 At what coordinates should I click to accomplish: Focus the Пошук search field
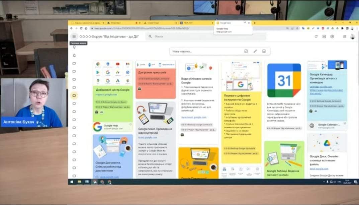tap(206, 37)
